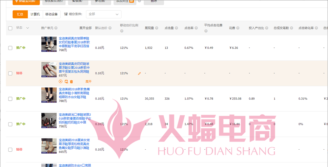Open help icon under 平均点击花费 header

click(x=206, y=31)
